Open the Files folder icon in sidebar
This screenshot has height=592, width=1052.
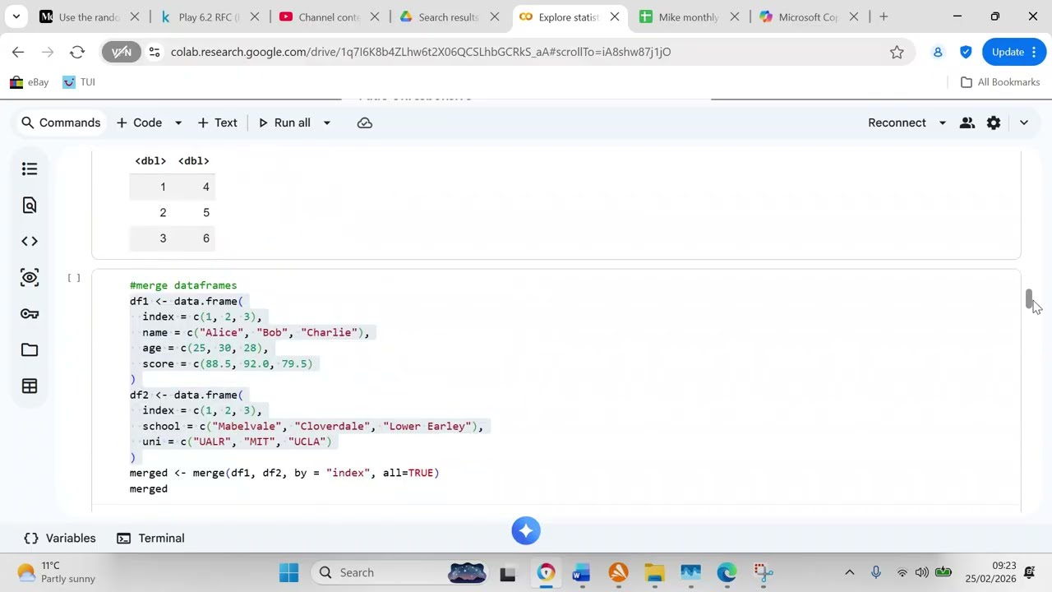tap(30, 349)
